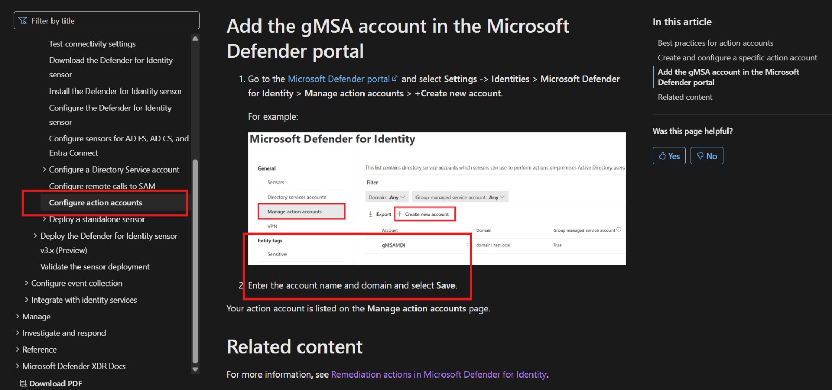
Task: Open Test connectivity settings page
Action: click(x=93, y=44)
